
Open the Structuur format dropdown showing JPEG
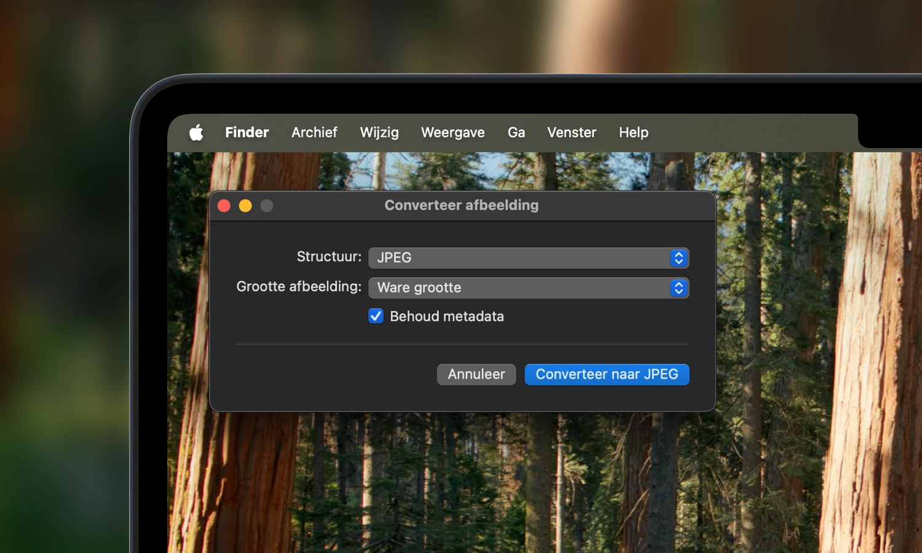coord(529,257)
